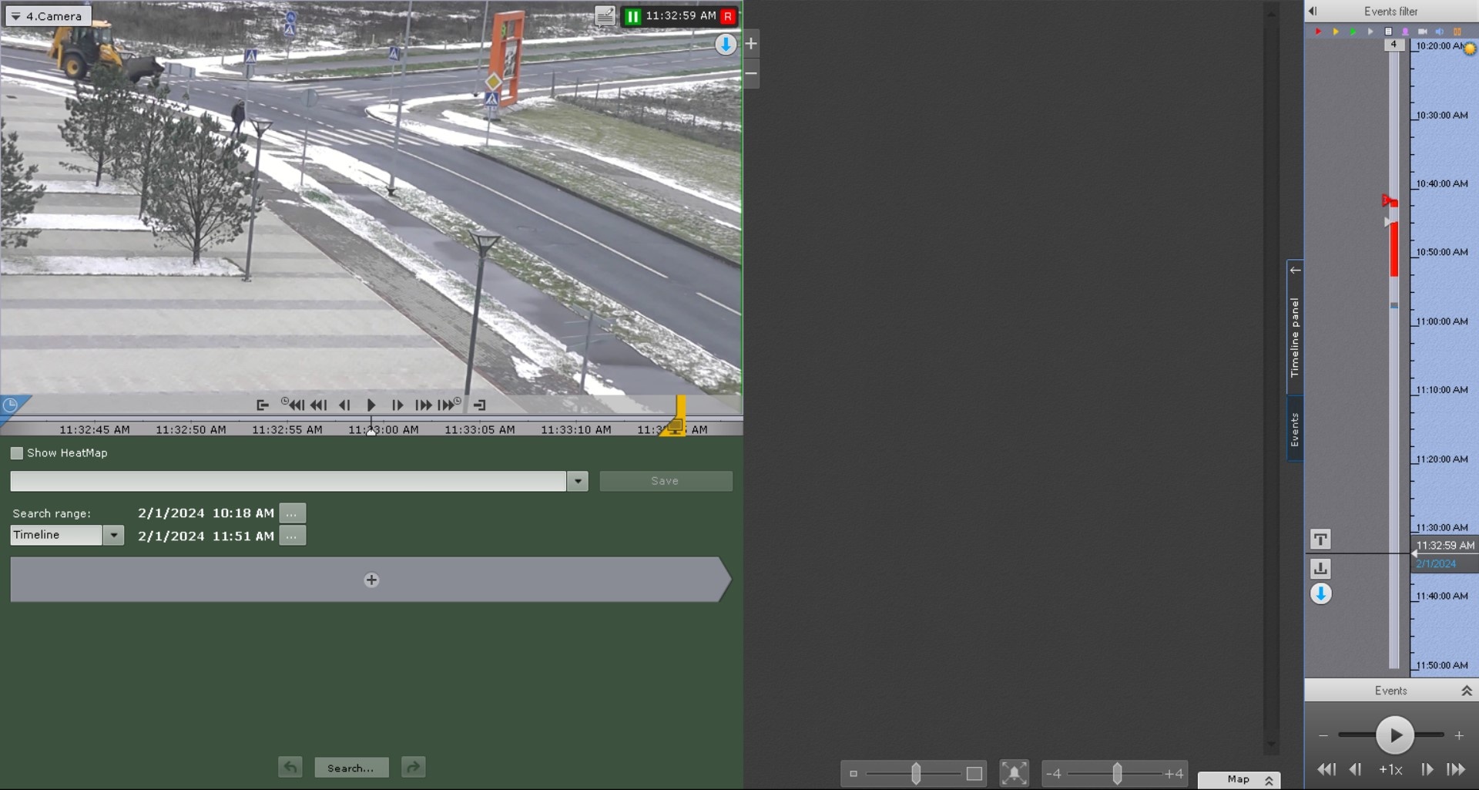Click the export frame icon above the video
Viewport: 1479px width, 790px height.
(x=605, y=16)
